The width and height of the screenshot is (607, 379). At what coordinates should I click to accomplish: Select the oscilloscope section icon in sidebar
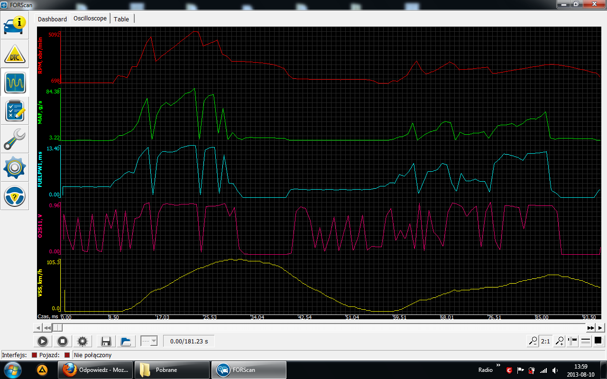pos(15,83)
